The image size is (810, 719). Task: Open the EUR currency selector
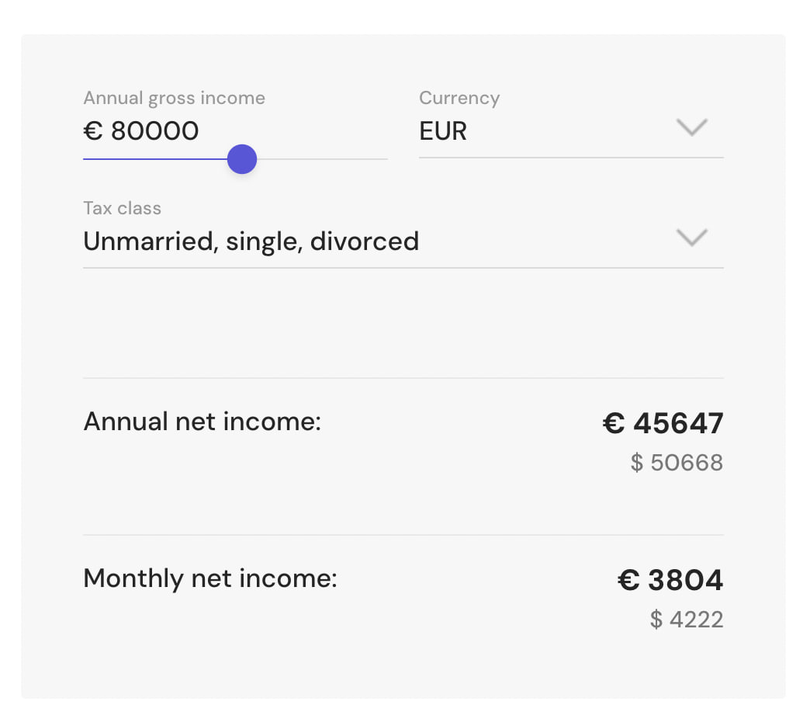(571, 130)
